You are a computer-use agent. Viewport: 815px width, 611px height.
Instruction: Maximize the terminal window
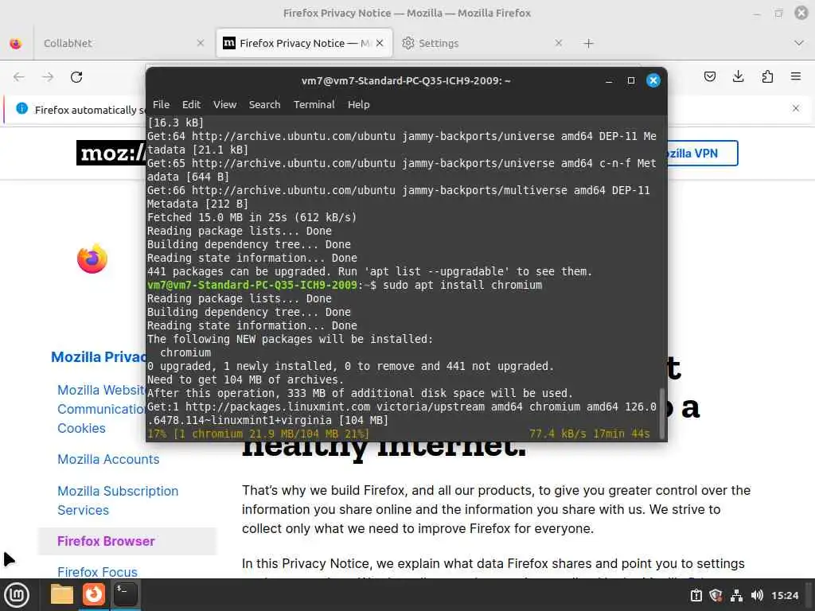(x=631, y=80)
